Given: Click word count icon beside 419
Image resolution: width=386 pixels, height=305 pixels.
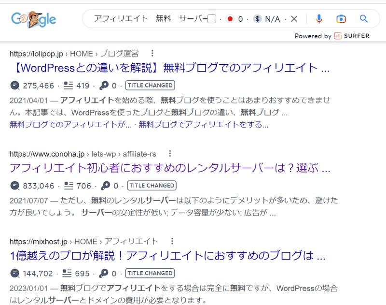Looking at the screenshot, I should 68,85.
